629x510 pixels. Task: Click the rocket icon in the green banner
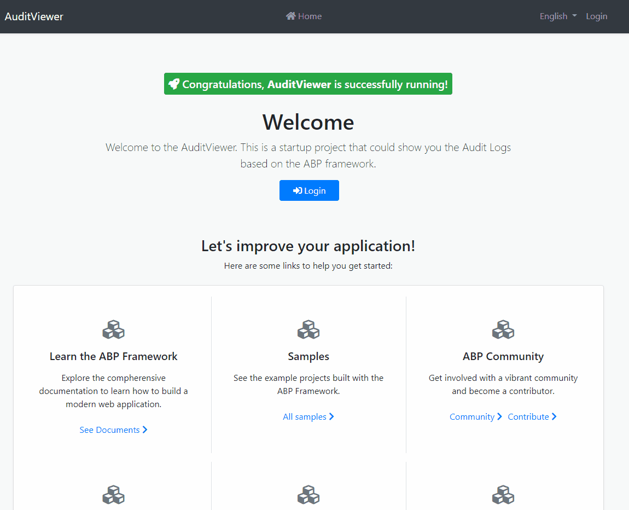click(174, 84)
